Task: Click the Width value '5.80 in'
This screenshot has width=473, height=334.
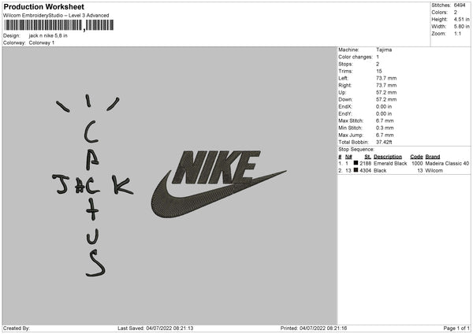Action: [462, 27]
